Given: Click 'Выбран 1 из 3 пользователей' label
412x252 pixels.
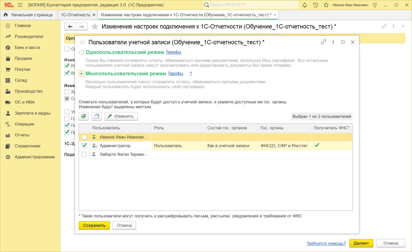Looking at the screenshot, I should [x=322, y=116].
